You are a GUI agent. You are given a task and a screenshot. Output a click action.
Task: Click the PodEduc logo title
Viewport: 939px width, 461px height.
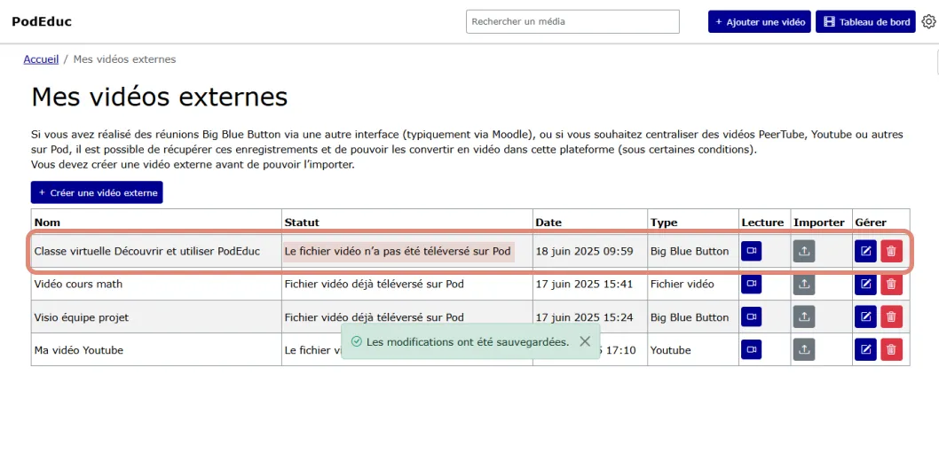tap(42, 22)
